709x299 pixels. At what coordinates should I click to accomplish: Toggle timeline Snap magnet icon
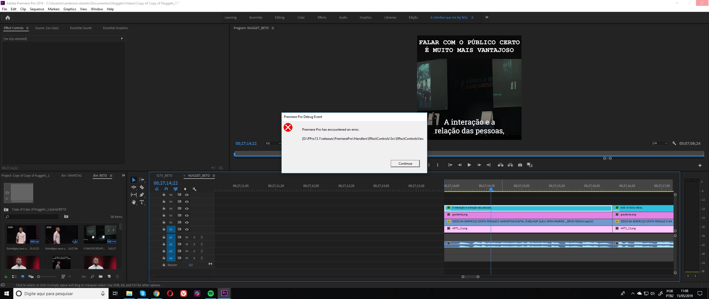point(166,189)
